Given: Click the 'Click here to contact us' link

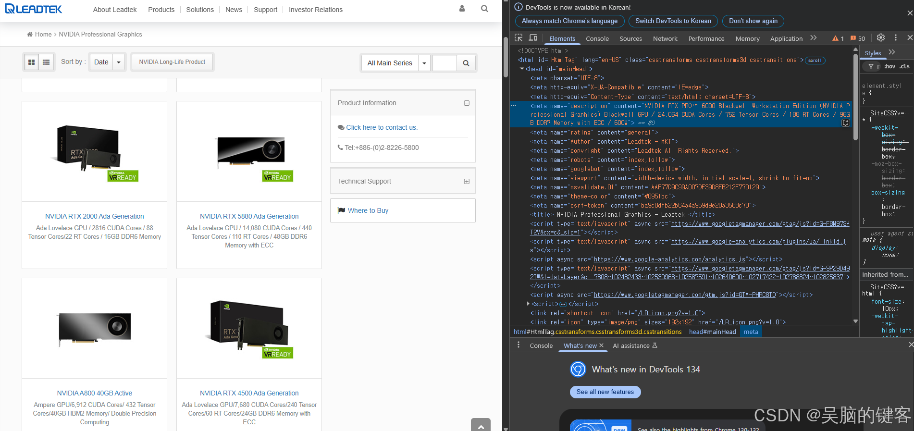Looking at the screenshot, I should pyautogui.click(x=382, y=127).
